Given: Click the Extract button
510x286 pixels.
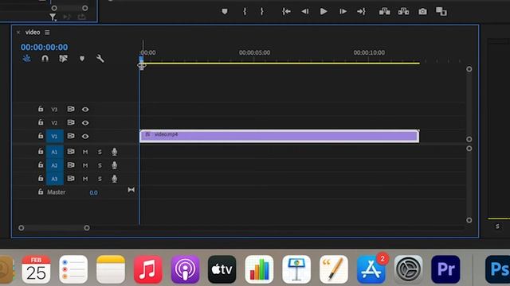Looking at the screenshot, I should click(x=404, y=12).
